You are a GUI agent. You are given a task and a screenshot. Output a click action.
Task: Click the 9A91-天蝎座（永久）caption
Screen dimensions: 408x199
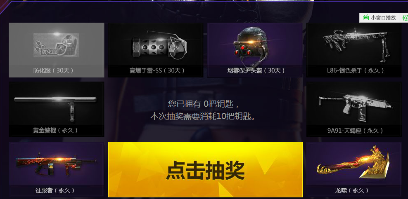pyautogui.click(x=355, y=131)
